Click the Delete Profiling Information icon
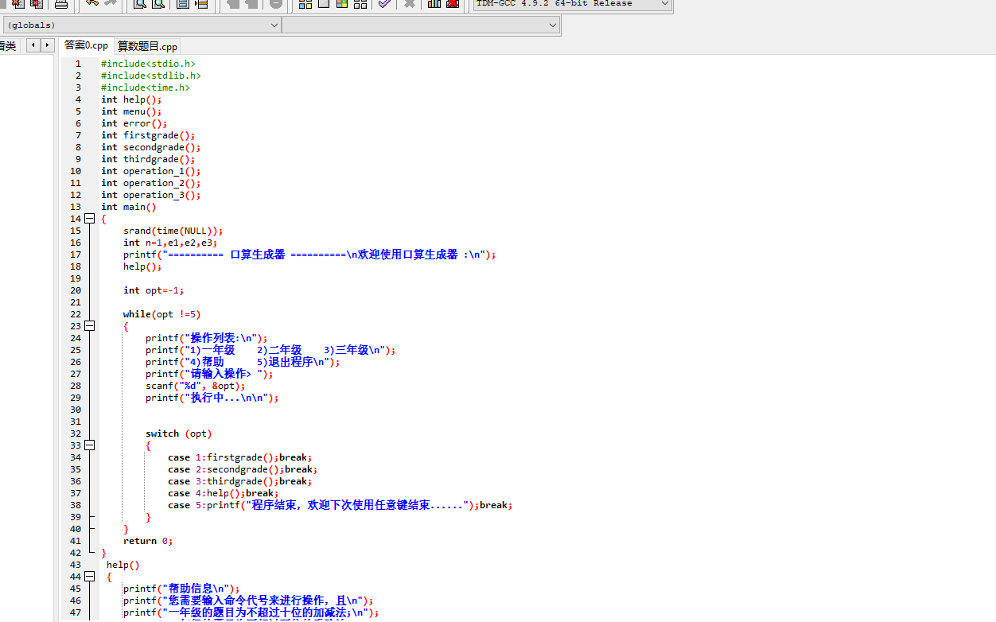The height and width of the screenshot is (622, 996). pyautogui.click(x=453, y=4)
